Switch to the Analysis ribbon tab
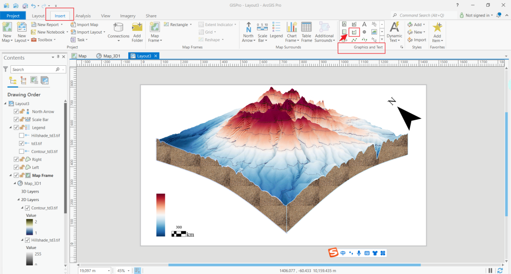This screenshot has width=511, height=274. [x=83, y=16]
